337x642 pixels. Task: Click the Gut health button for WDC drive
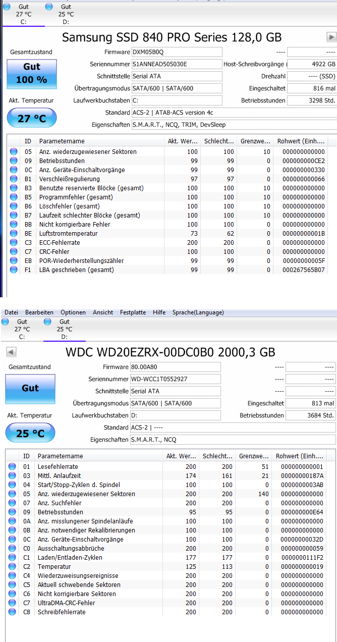pos(30,389)
